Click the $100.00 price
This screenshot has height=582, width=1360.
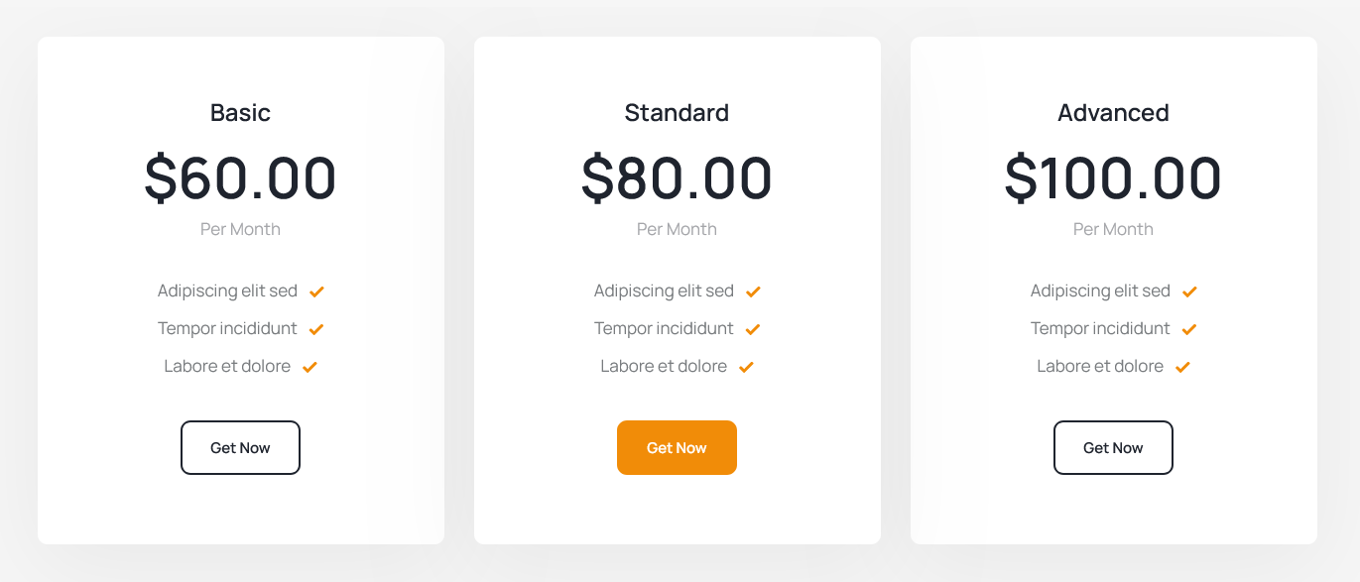[x=1113, y=178]
